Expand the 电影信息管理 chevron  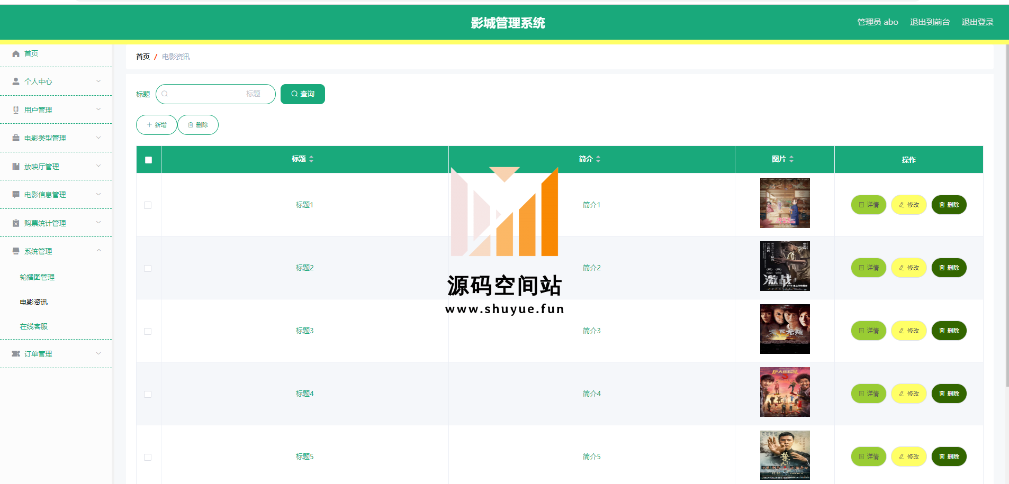[98, 194]
